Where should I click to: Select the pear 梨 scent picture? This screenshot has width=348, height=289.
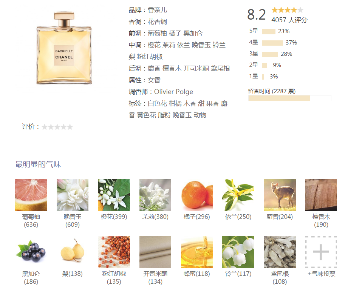[72, 252]
